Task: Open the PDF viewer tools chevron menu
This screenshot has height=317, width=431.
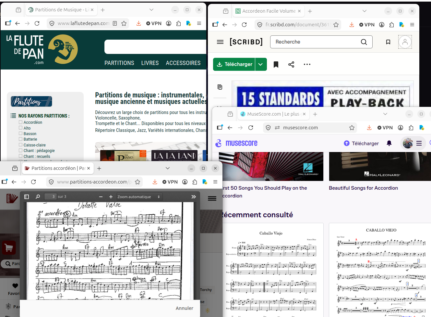Action: [194, 197]
